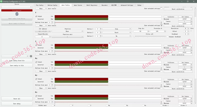Adjust the Filter off slider
This screenshot has width=197, height=107.
click(x=150, y=36)
